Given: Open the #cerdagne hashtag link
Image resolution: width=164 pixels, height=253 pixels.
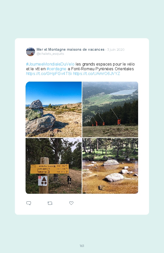Looking at the screenshot, I should pos(56,69).
